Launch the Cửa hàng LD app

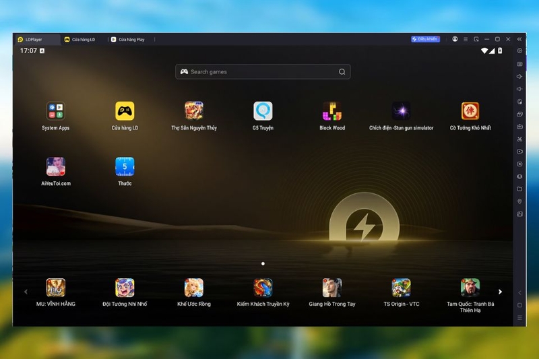pyautogui.click(x=125, y=111)
